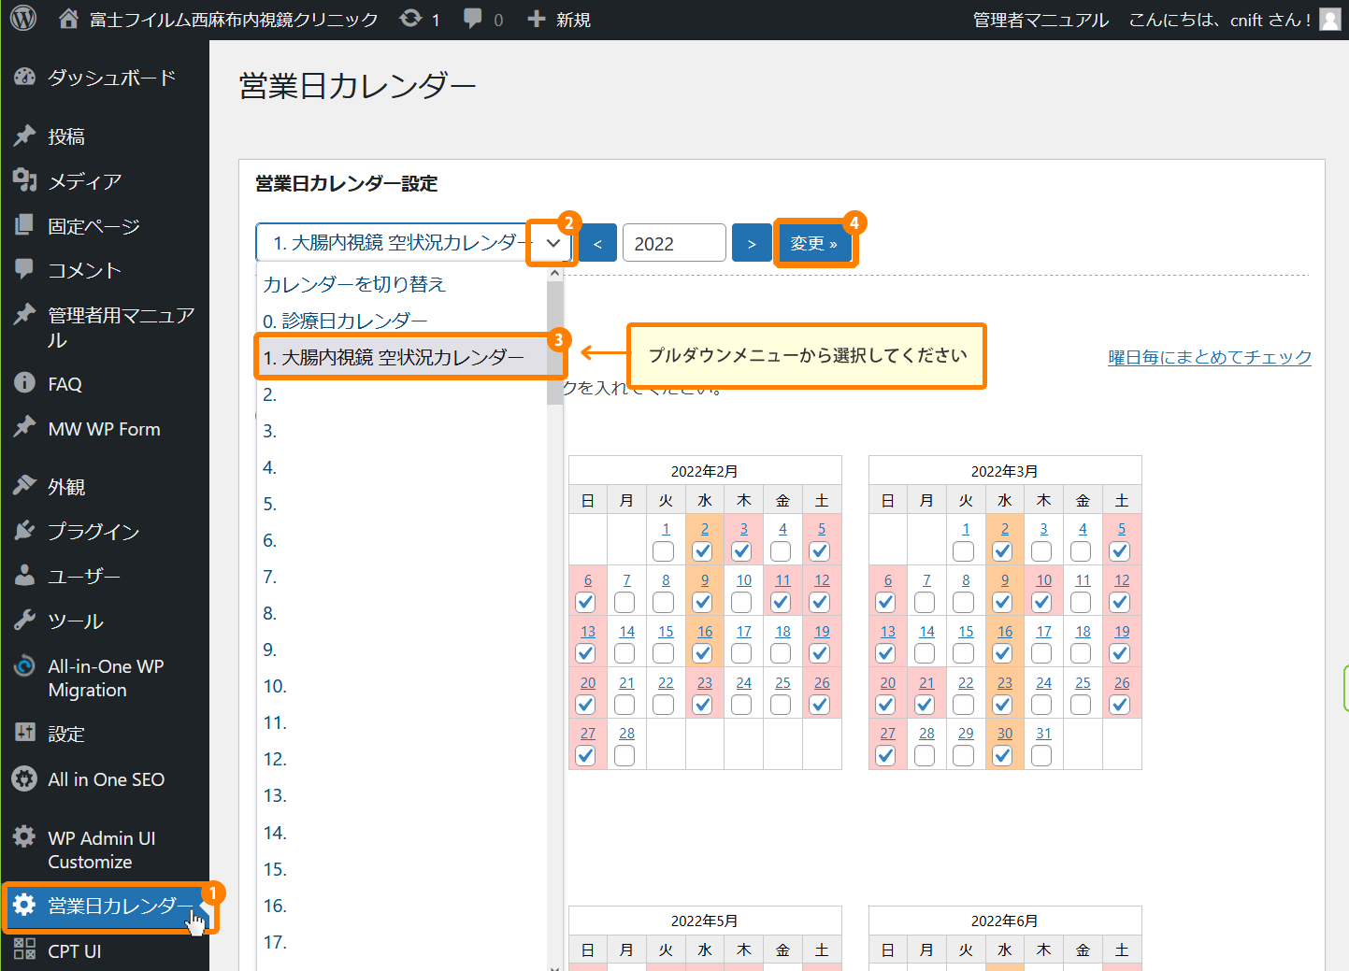Click dropdown list scroll up arrow
This screenshot has height=971, width=1349.
(555, 274)
